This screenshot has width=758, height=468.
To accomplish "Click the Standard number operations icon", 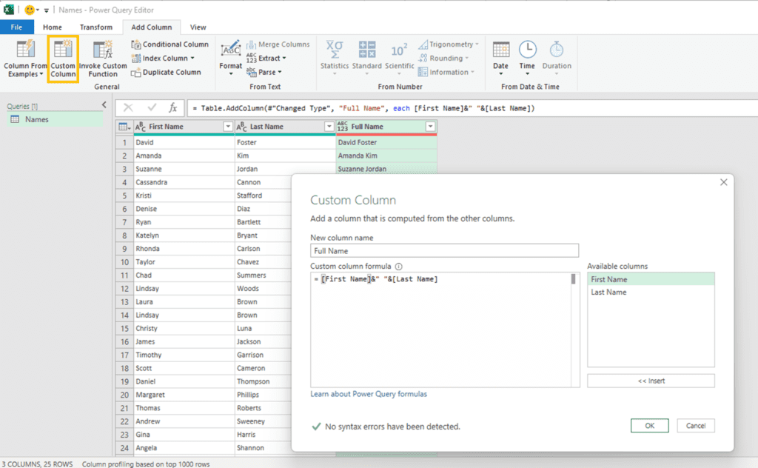I will tap(367, 58).
